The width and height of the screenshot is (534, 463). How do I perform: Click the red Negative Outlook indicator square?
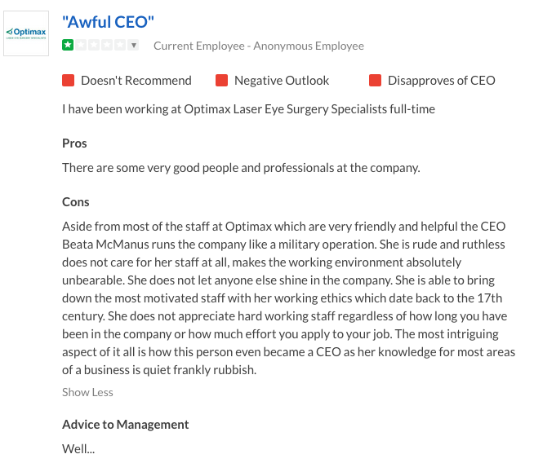[222, 81]
